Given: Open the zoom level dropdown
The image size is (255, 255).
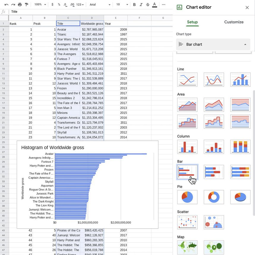Looking at the screenshot, I should pos(40,4).
